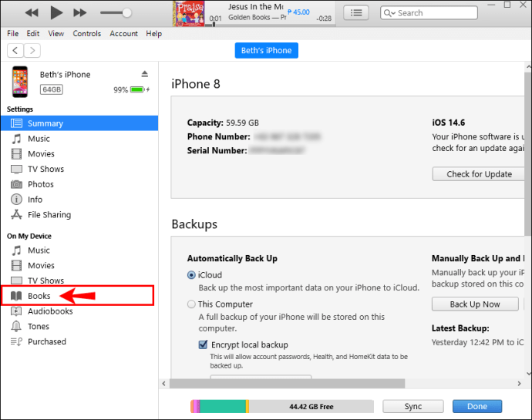Open the View menu
The width and height of the screenshot is (532, 420).
click(56, 34)
